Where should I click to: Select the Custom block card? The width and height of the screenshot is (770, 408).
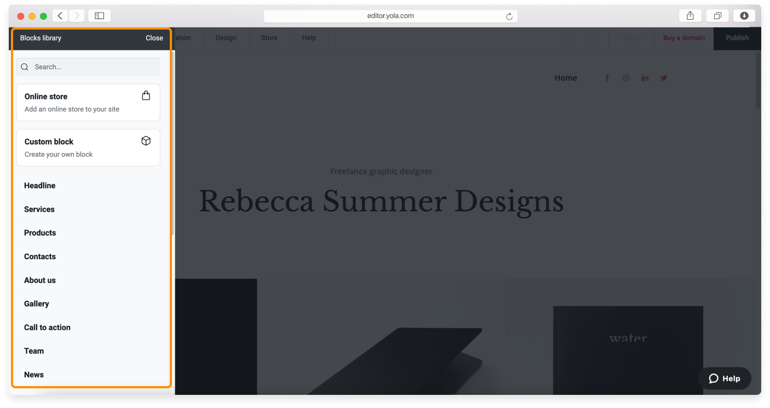coord(88,148)
